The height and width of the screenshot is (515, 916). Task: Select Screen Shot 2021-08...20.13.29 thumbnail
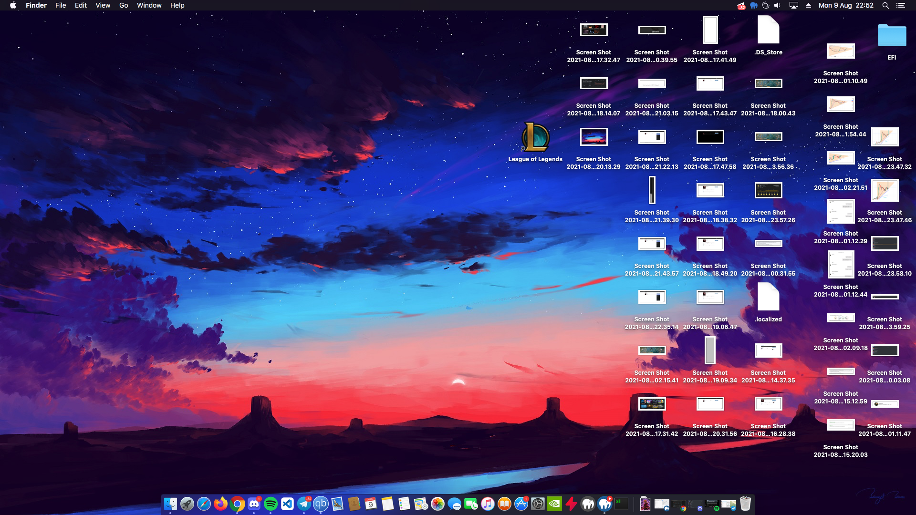coord(593,137)
